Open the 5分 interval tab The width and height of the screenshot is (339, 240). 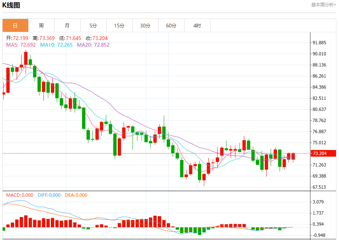pos(93,26)
